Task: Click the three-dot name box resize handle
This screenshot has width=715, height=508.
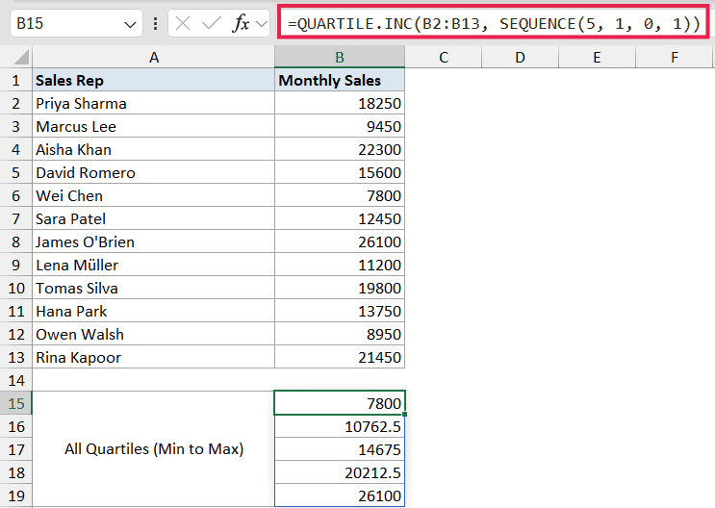Action: [156, 23]
